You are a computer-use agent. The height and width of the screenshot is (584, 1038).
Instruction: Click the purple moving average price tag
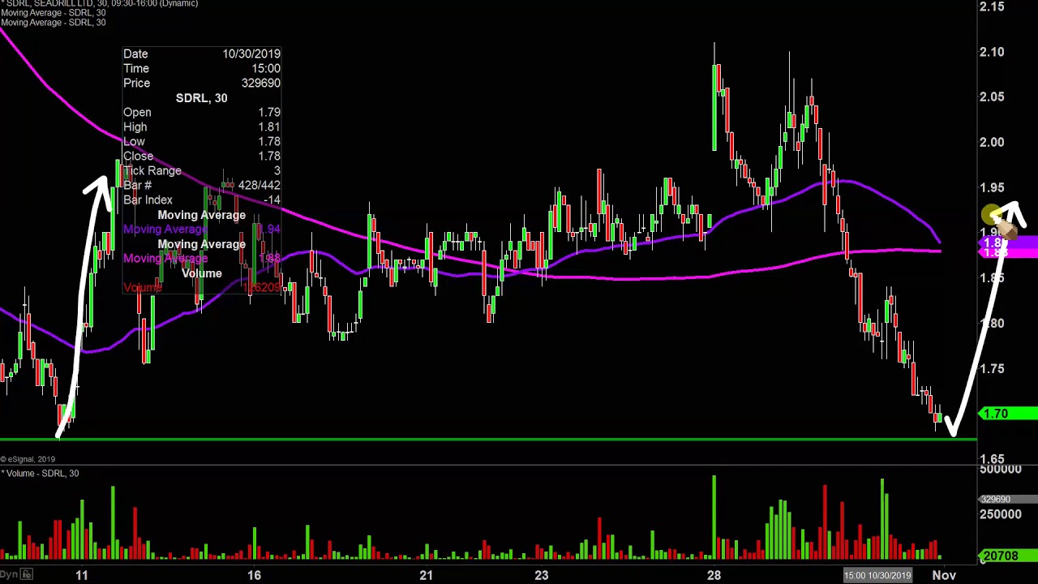pyautogui.click(x=1009, y=243)
